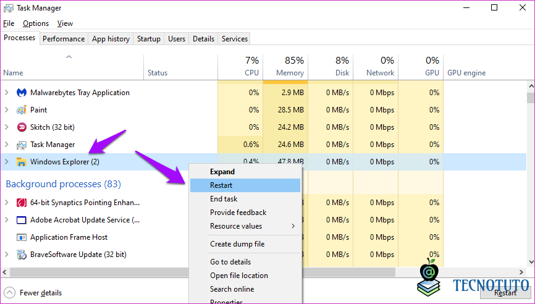The image size is (535, 304).
Task: Sort by the Disk column header
Action: (331, 67)
